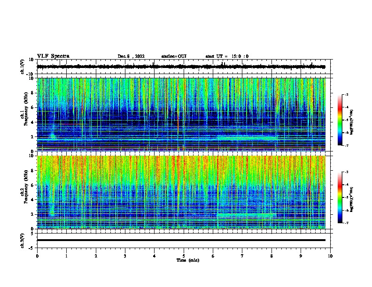Click the "-7" tick on ch.2 color bar
Image resolution: width=372 pixels, height=287 pixels.
[347, 223]
